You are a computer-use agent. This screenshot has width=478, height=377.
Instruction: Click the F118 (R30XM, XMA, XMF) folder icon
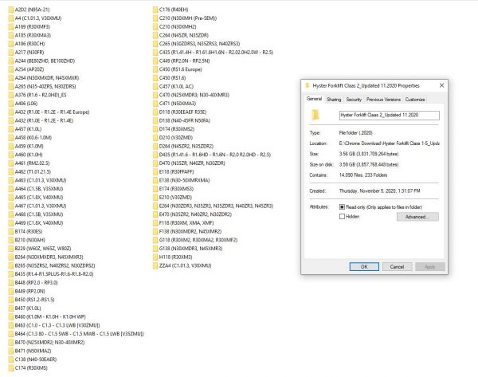(155, 223)
